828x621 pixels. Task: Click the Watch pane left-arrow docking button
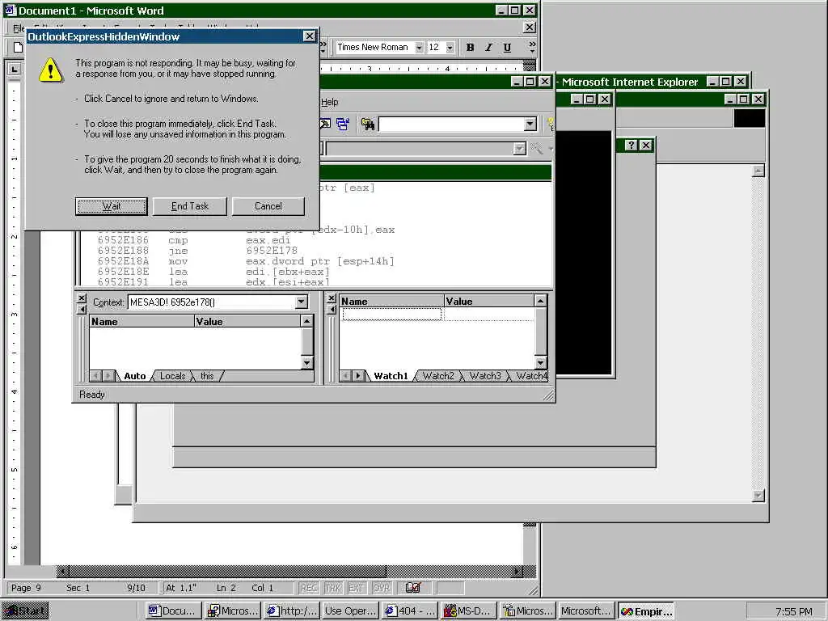click(x=331, y=309)
